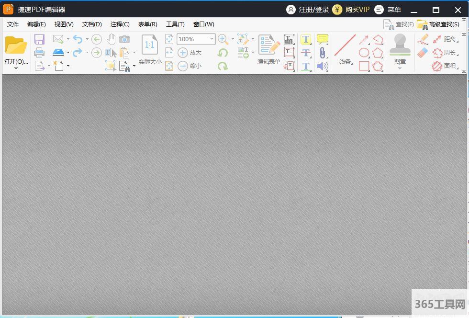
Task: Click the save (floppy disk) icon
Action: coord(39,39)
